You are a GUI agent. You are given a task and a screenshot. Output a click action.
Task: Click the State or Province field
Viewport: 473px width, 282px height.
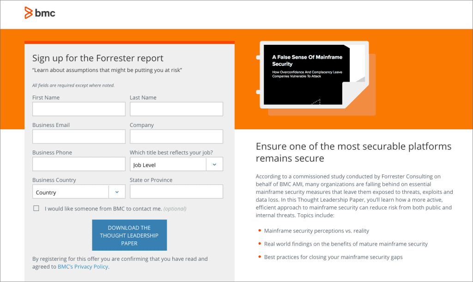point(176,192)
